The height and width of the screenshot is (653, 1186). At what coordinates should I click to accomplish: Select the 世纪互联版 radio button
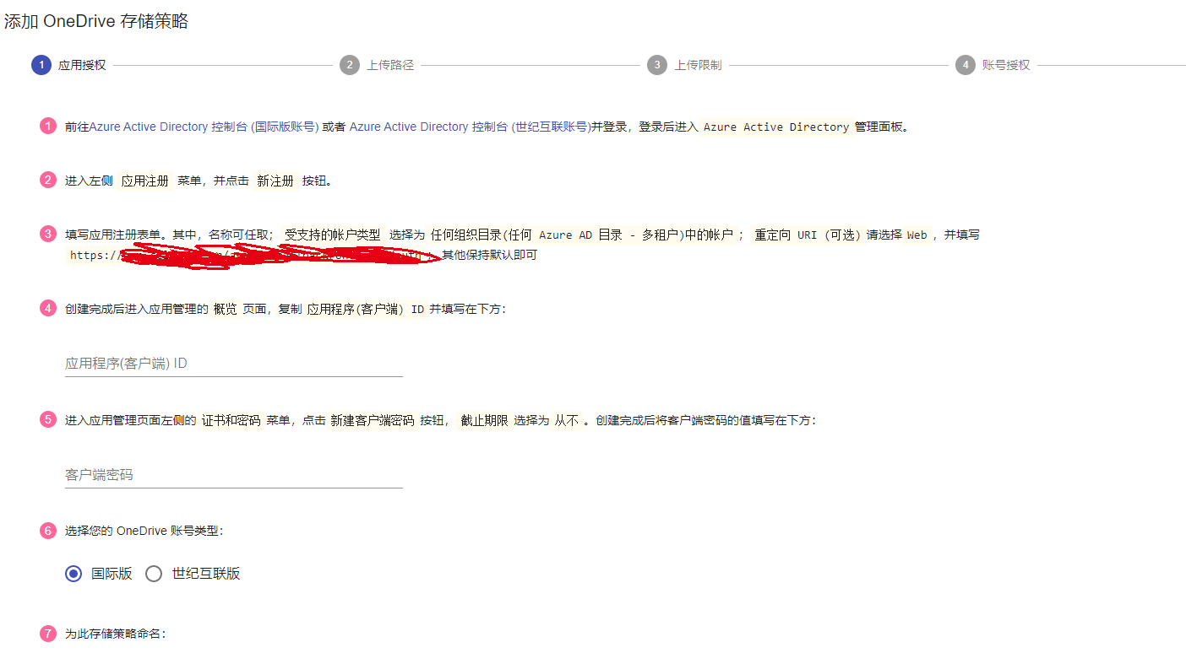[x=154, y=574]
